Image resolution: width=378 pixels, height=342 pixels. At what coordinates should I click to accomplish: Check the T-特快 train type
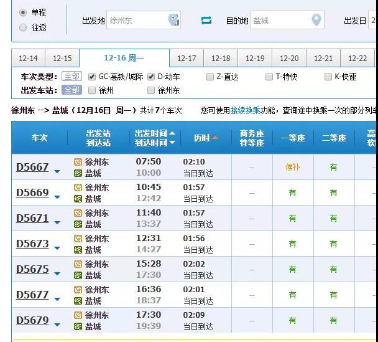[269, 77]
